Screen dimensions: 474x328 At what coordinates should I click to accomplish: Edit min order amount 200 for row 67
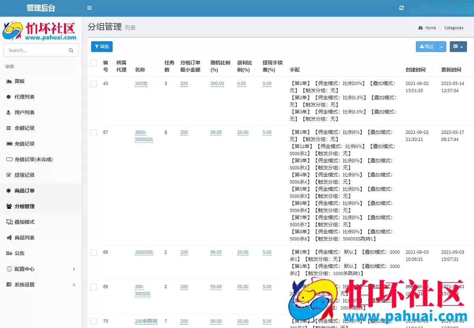click(184, 132)
